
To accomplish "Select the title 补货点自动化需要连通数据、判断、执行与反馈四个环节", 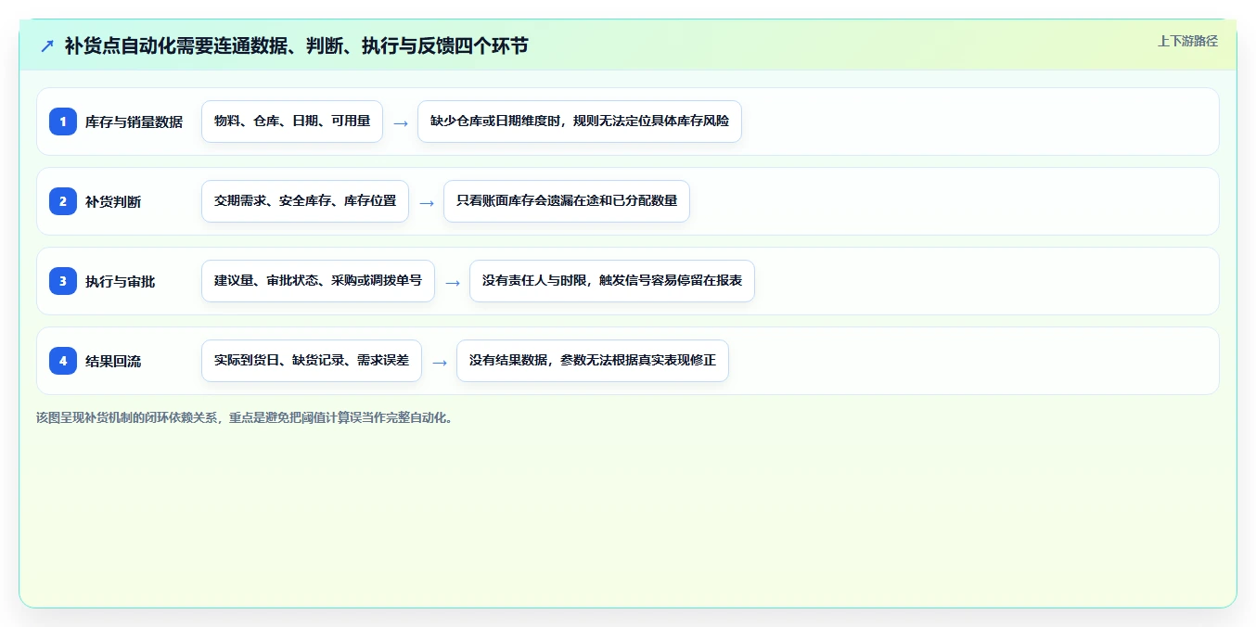I will coord(296,45).
